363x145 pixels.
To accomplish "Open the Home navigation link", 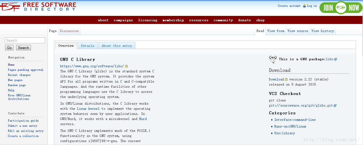I will pos(11,65).
